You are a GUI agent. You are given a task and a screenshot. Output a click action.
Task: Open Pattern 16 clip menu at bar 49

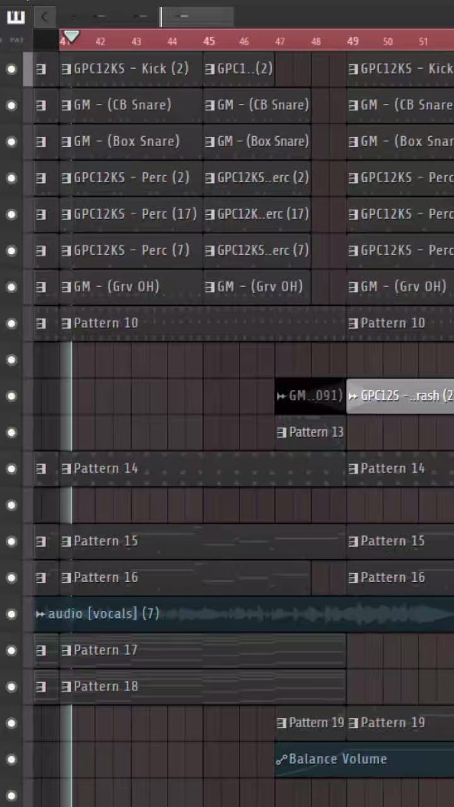click(x=353, y=578)
